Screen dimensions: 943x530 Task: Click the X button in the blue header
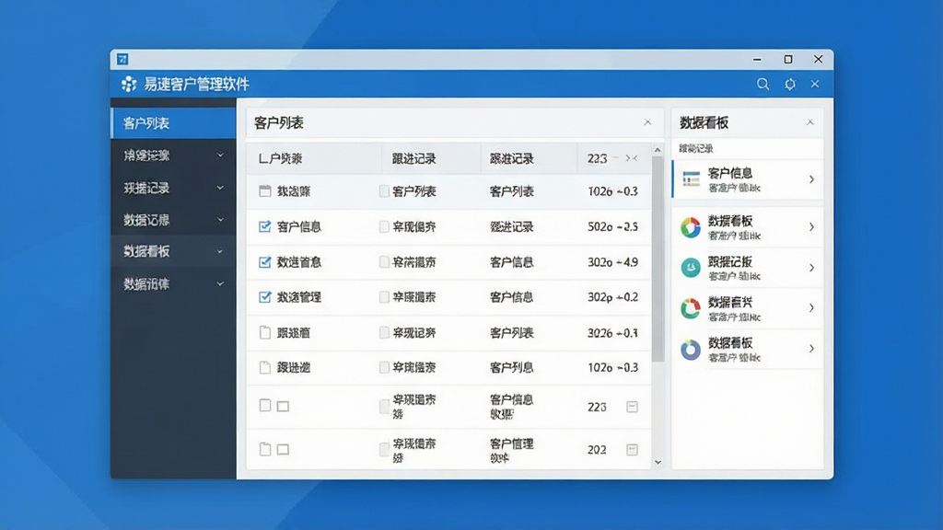[815, 84]
